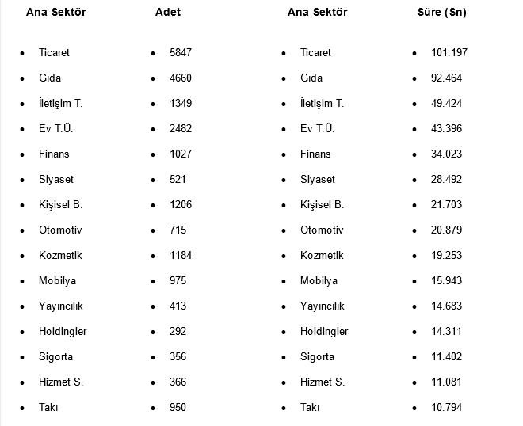Select the number 1206

point(181,204)
